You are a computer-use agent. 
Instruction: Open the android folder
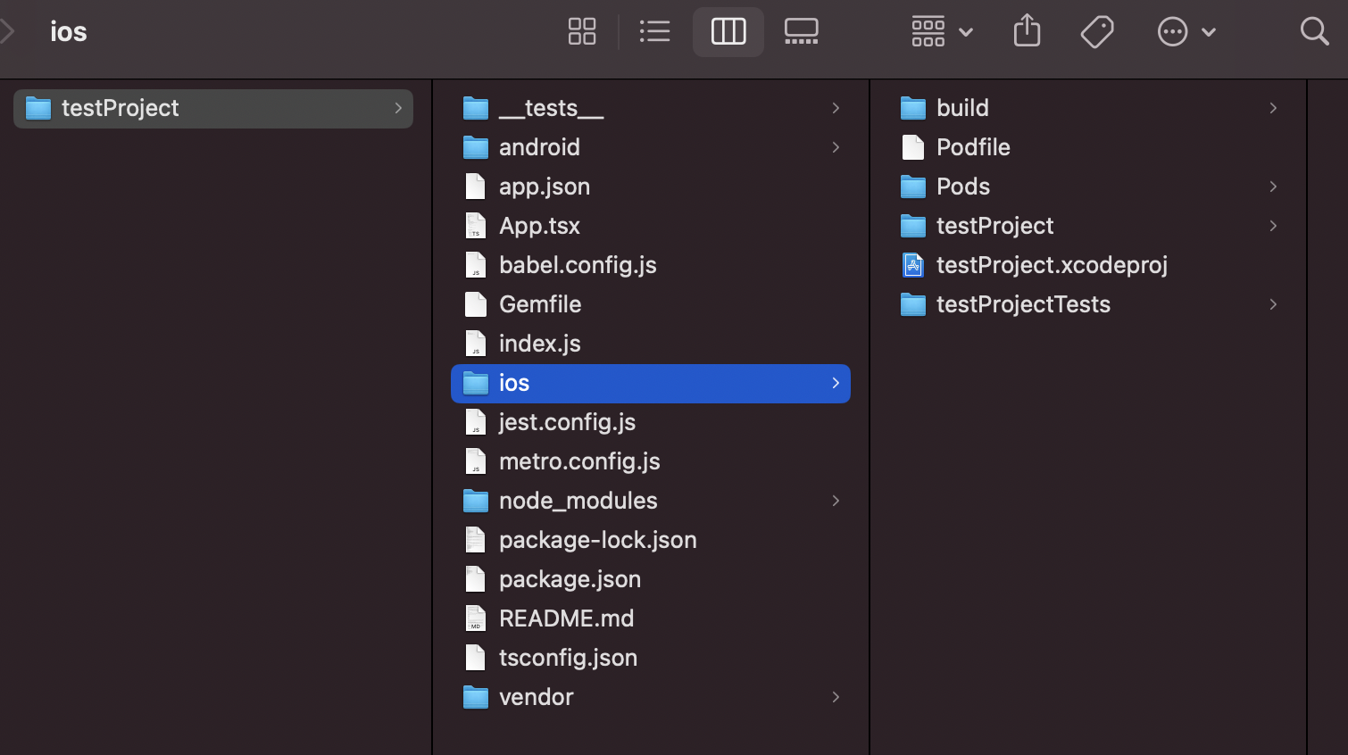[x=651, y=148]
